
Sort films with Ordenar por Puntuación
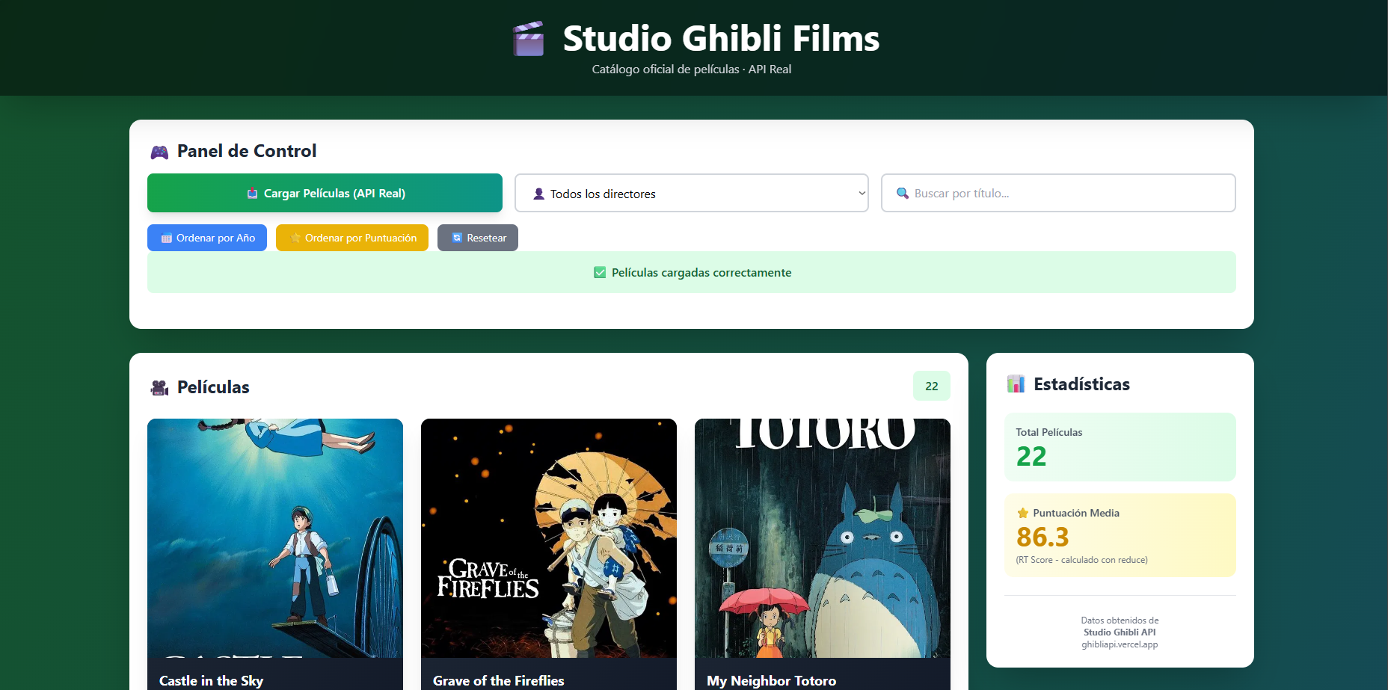click(352, 238)
